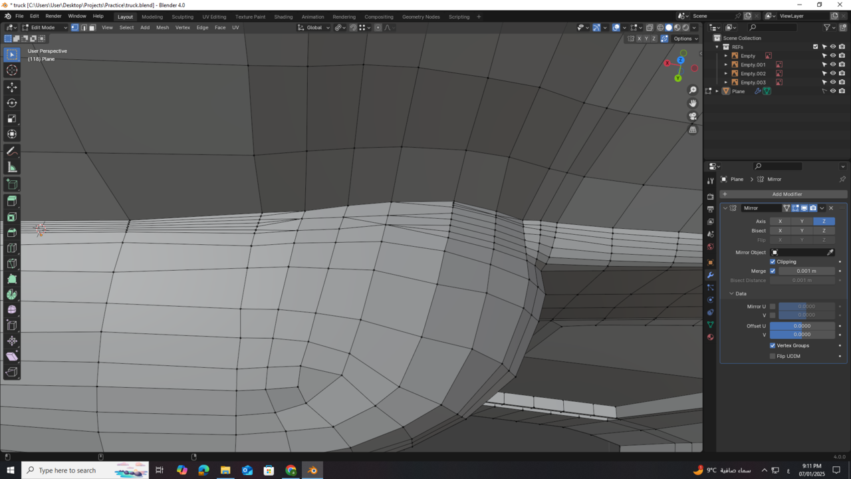Select the Poly Build tool

(12, 279)
